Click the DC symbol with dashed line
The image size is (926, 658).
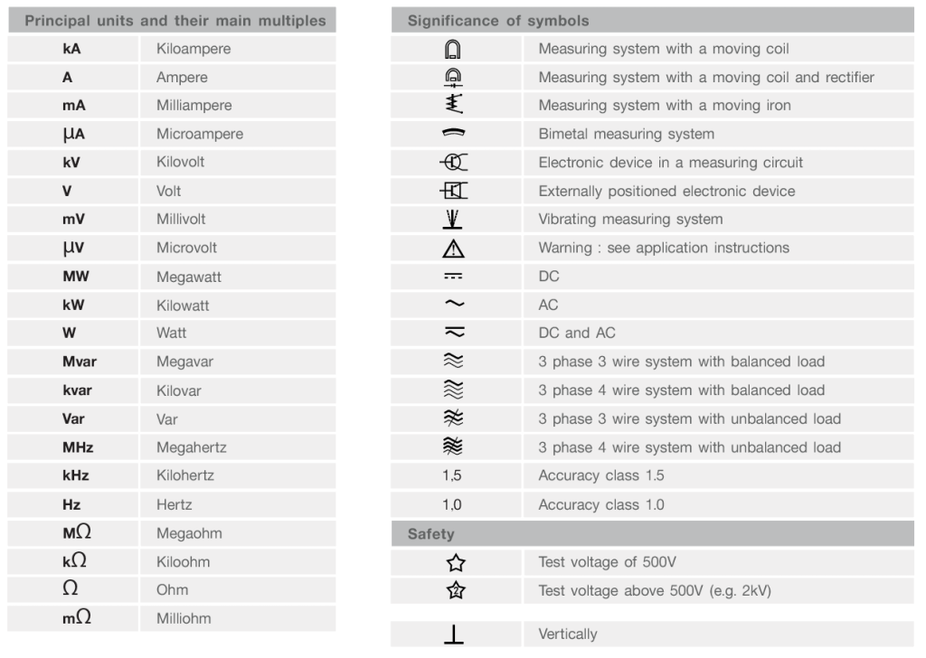click(454, 276)
